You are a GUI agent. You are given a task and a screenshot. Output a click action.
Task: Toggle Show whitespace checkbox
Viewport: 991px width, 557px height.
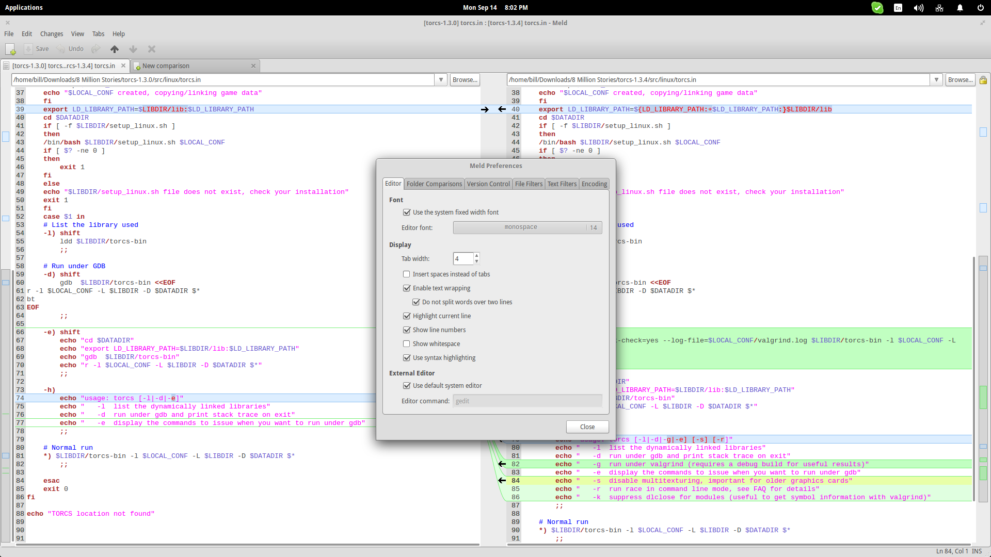tap(407, 344)
